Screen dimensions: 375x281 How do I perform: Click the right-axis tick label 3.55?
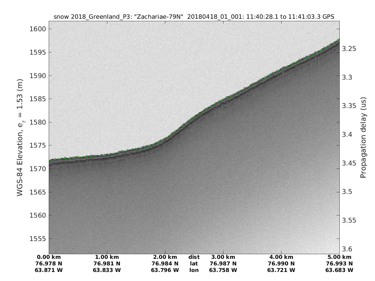pos(349,220)
